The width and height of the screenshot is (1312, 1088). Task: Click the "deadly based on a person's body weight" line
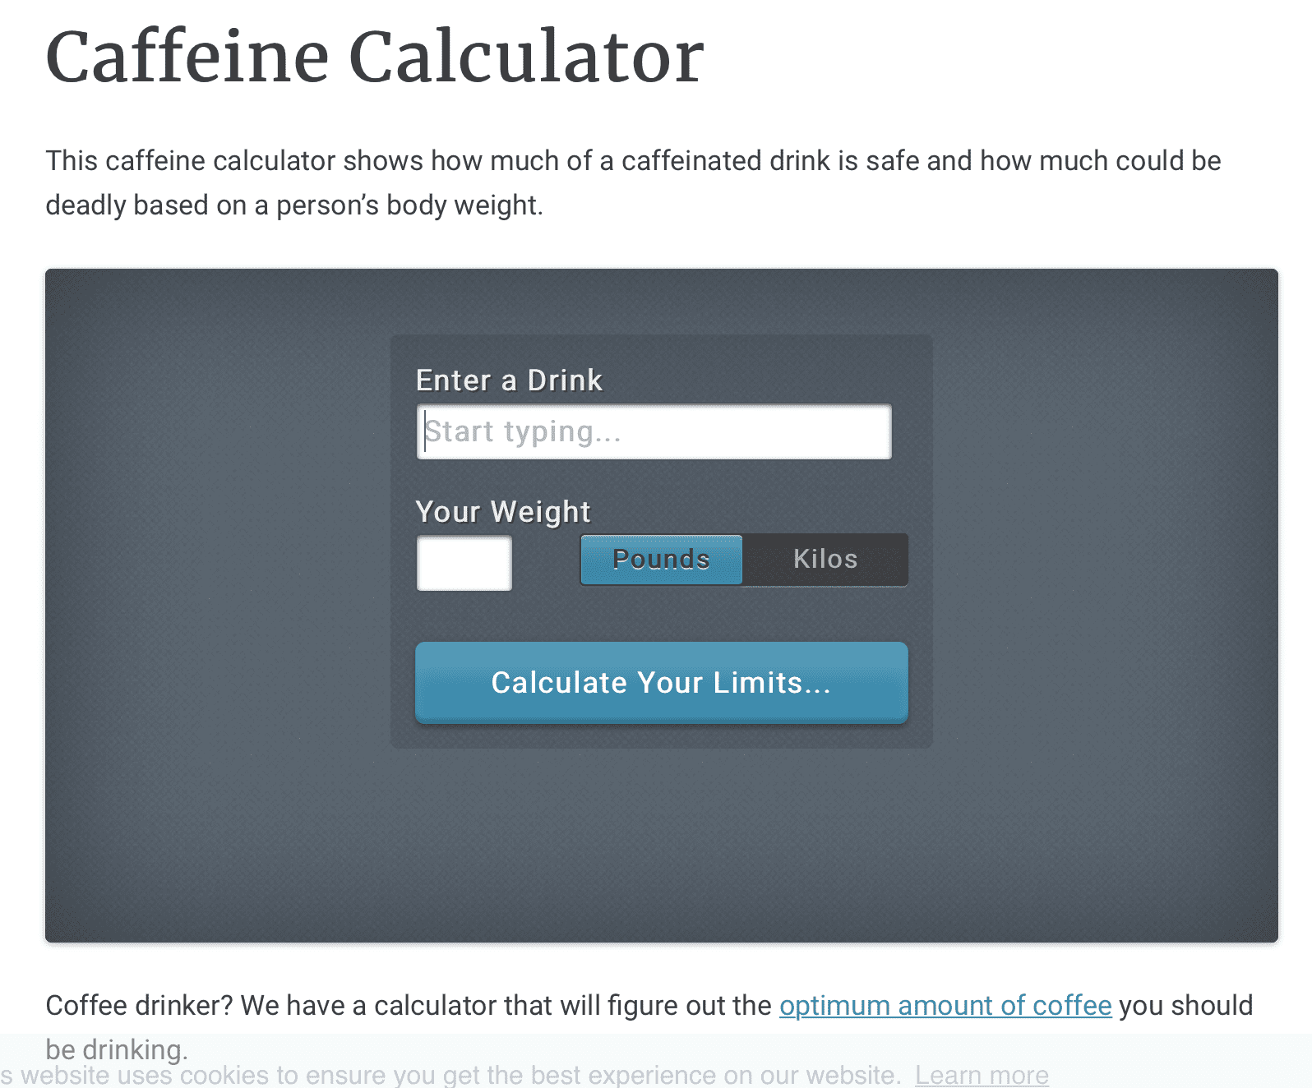[294, 205]
